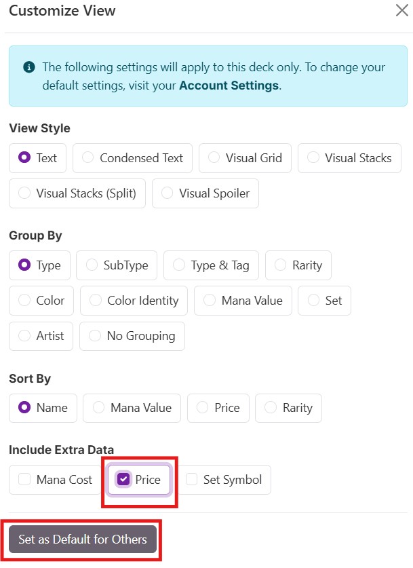413x568 pixels.
Task: Group cards by Color Identity
Action: click(134, 301)
